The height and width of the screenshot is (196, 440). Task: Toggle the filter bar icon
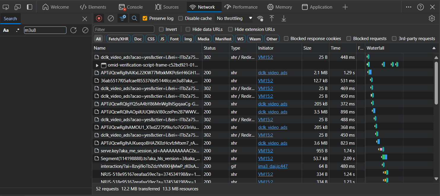coord(122,18)
